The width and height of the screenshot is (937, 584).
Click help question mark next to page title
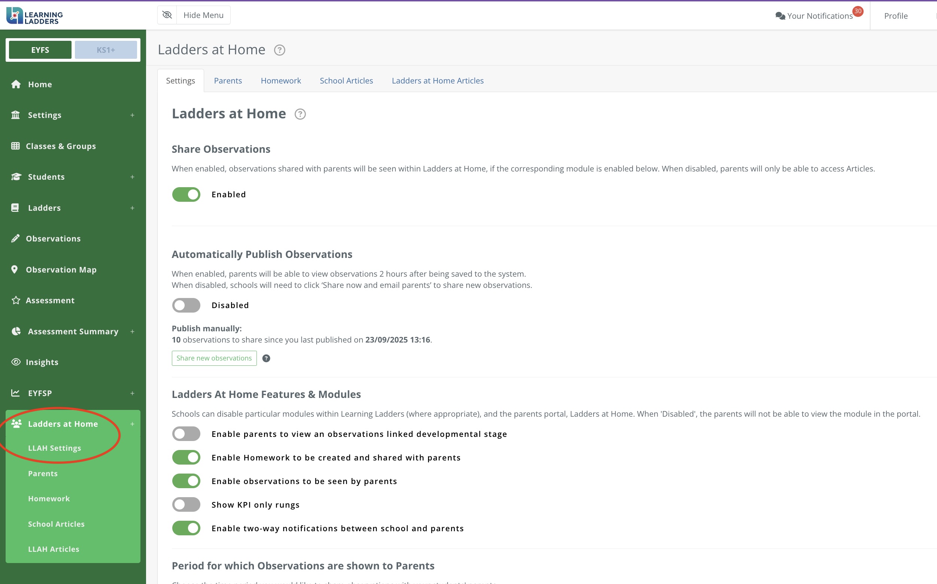pos(279,50)
